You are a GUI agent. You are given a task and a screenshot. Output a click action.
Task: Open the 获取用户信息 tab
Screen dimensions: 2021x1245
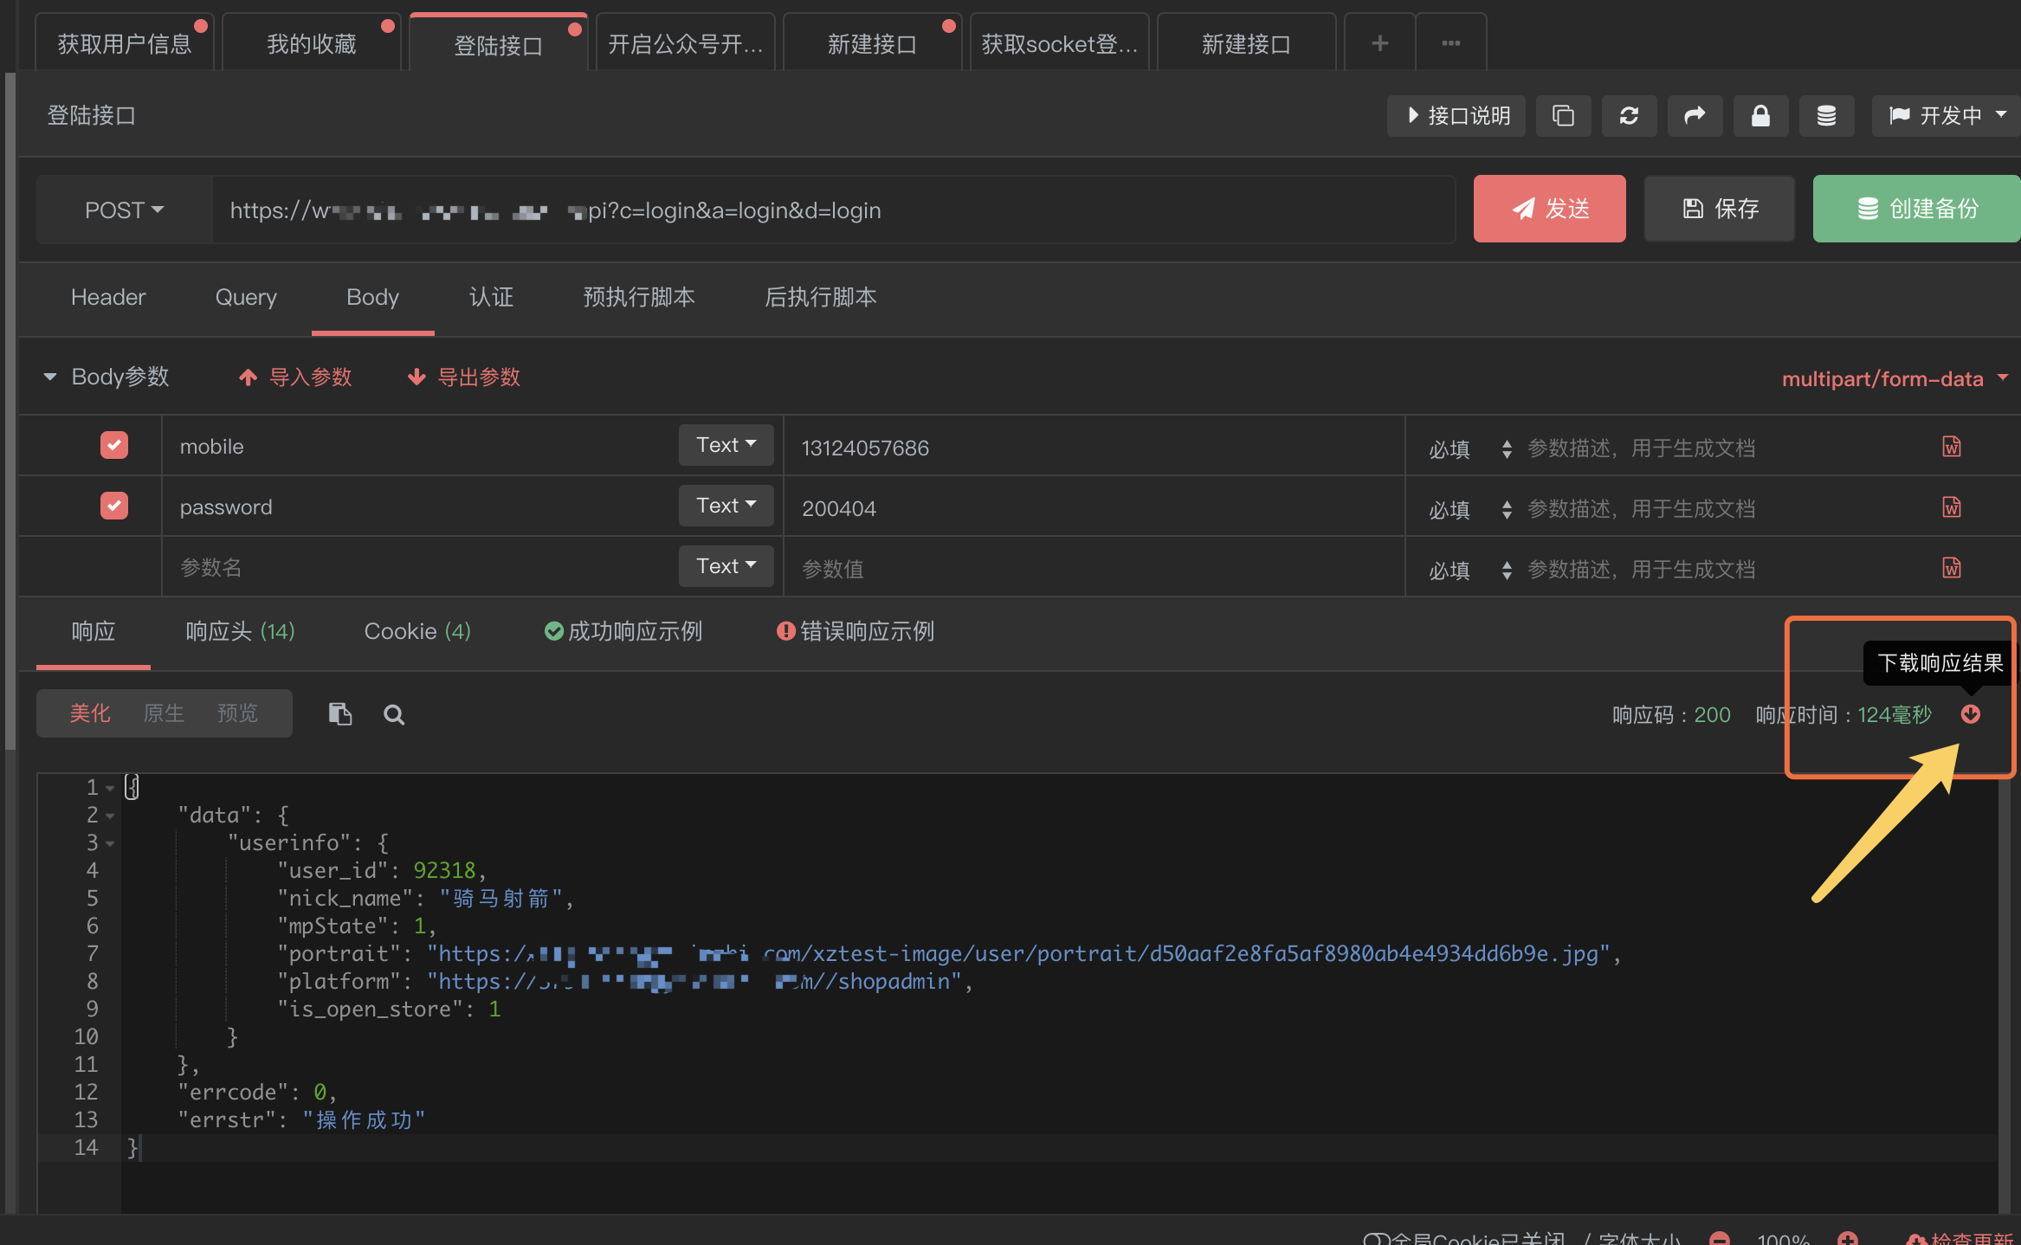(x=124, y=44)
